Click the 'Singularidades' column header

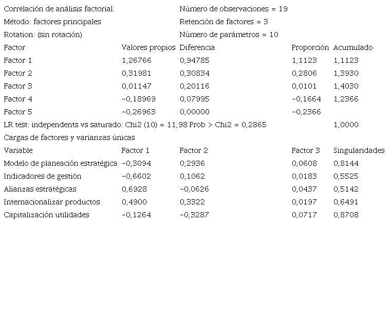359,151
